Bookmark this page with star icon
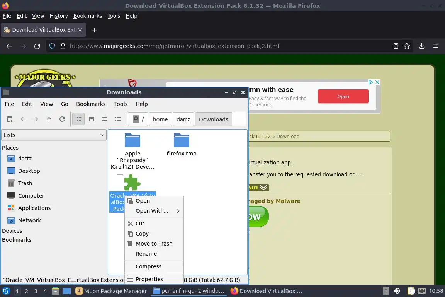The height and width of the screenshot is (297, 445). [407, 46]
